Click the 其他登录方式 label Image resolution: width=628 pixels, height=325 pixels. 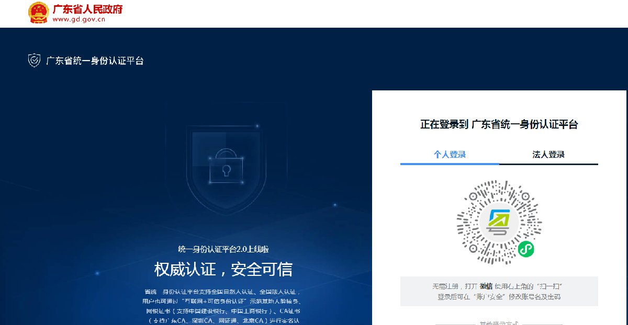point(499,323)
